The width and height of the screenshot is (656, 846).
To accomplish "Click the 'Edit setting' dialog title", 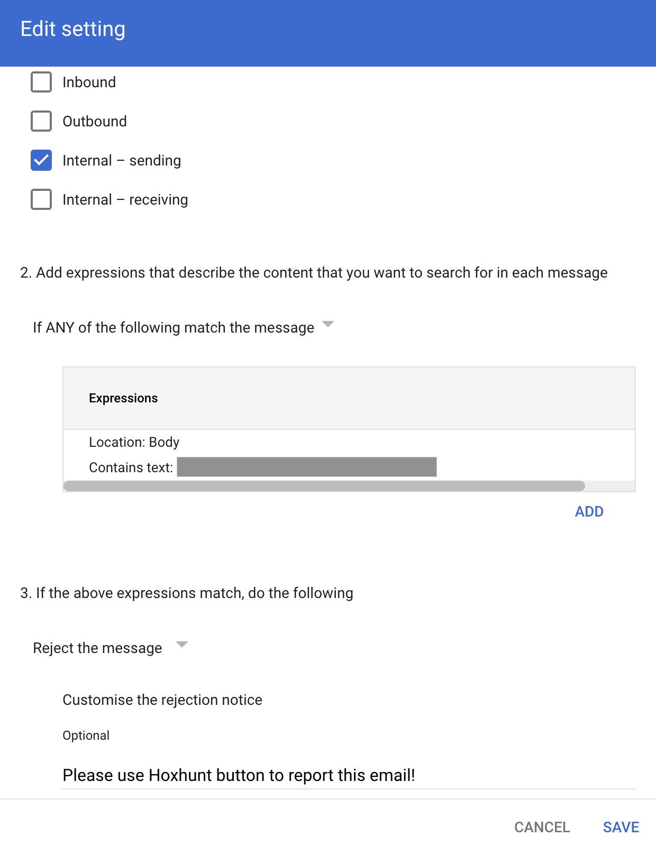I will pyautogui.click(x=73, y=29).
